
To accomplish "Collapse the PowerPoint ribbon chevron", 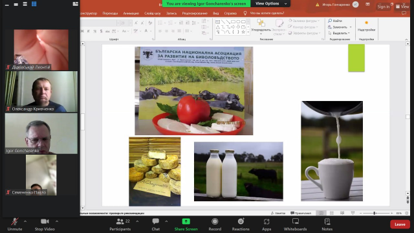I will pos(406,39).
